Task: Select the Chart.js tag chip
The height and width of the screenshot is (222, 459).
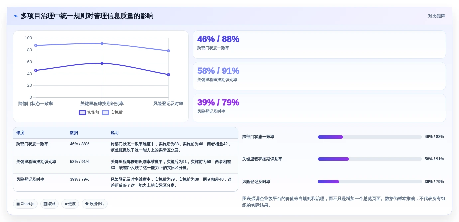Action: click(x=25, y=204)
